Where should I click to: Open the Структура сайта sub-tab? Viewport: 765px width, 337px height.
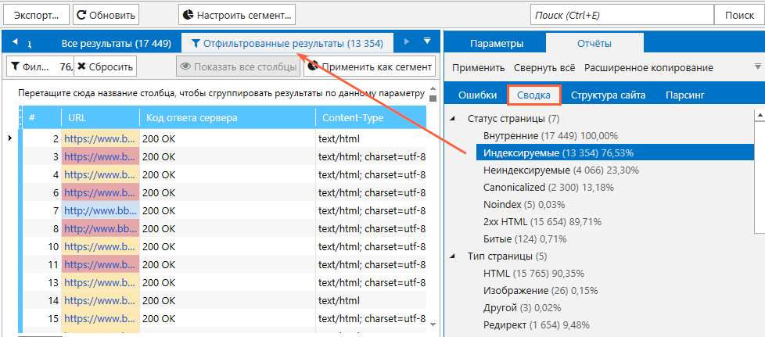608,95
